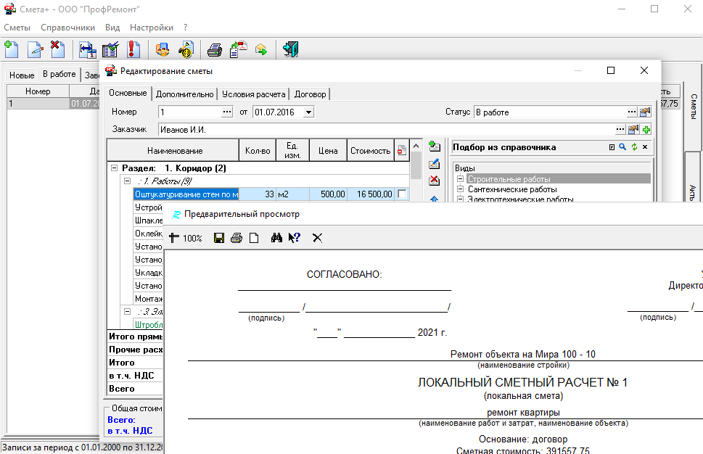The height and width of the screenshot is (454, 703).
Task: Toggle checkbox in the Оштукатуривание стен row
Action: coord(403,194)
